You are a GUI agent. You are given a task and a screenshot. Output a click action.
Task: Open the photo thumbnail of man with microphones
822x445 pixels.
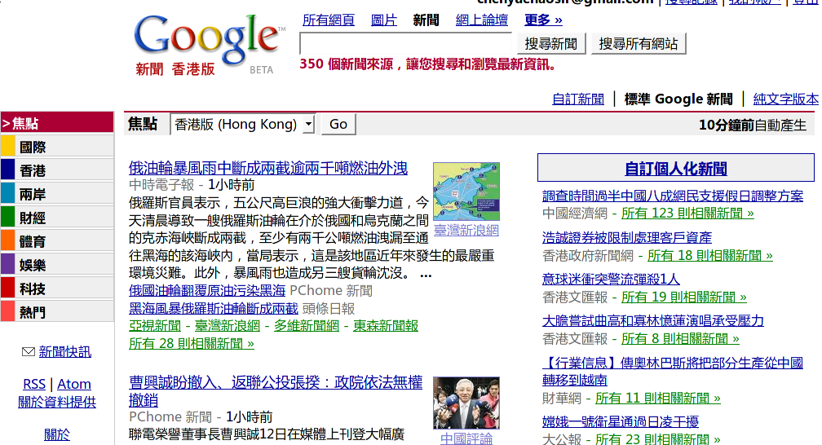[466, 403]
